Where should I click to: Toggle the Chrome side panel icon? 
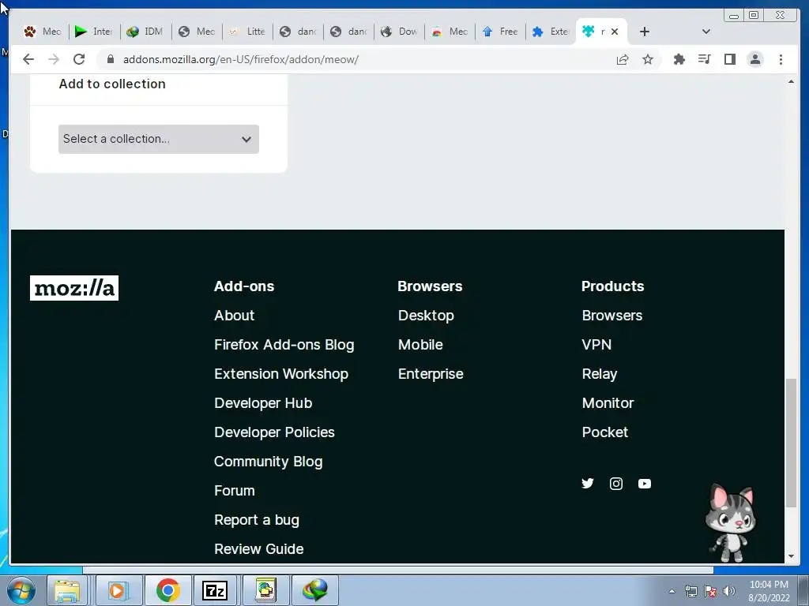pos(729,59)
